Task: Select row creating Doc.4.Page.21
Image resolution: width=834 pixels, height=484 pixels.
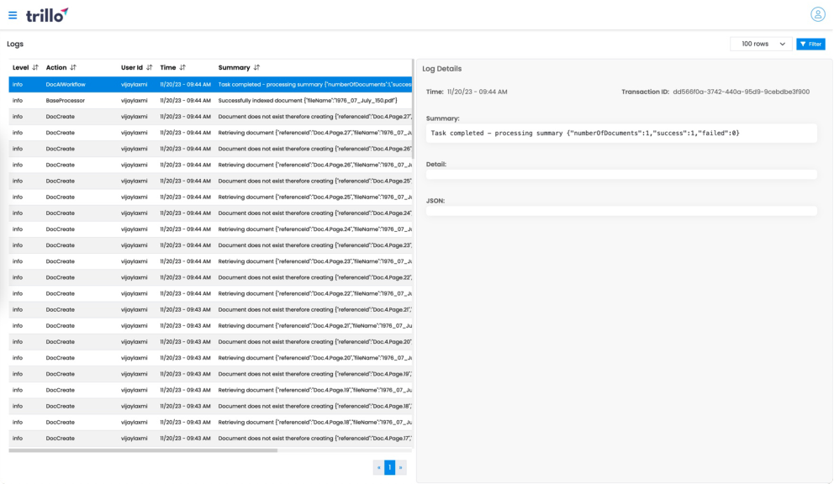Action: coord(210,309)
